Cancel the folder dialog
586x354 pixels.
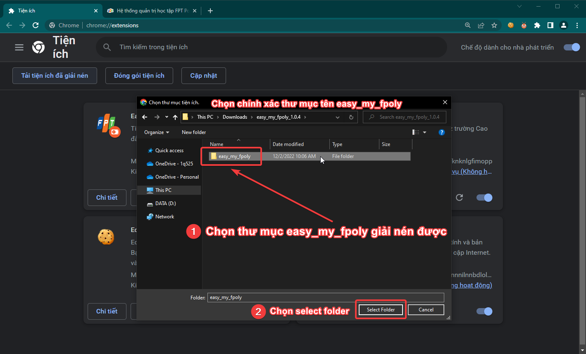point(426,310)
